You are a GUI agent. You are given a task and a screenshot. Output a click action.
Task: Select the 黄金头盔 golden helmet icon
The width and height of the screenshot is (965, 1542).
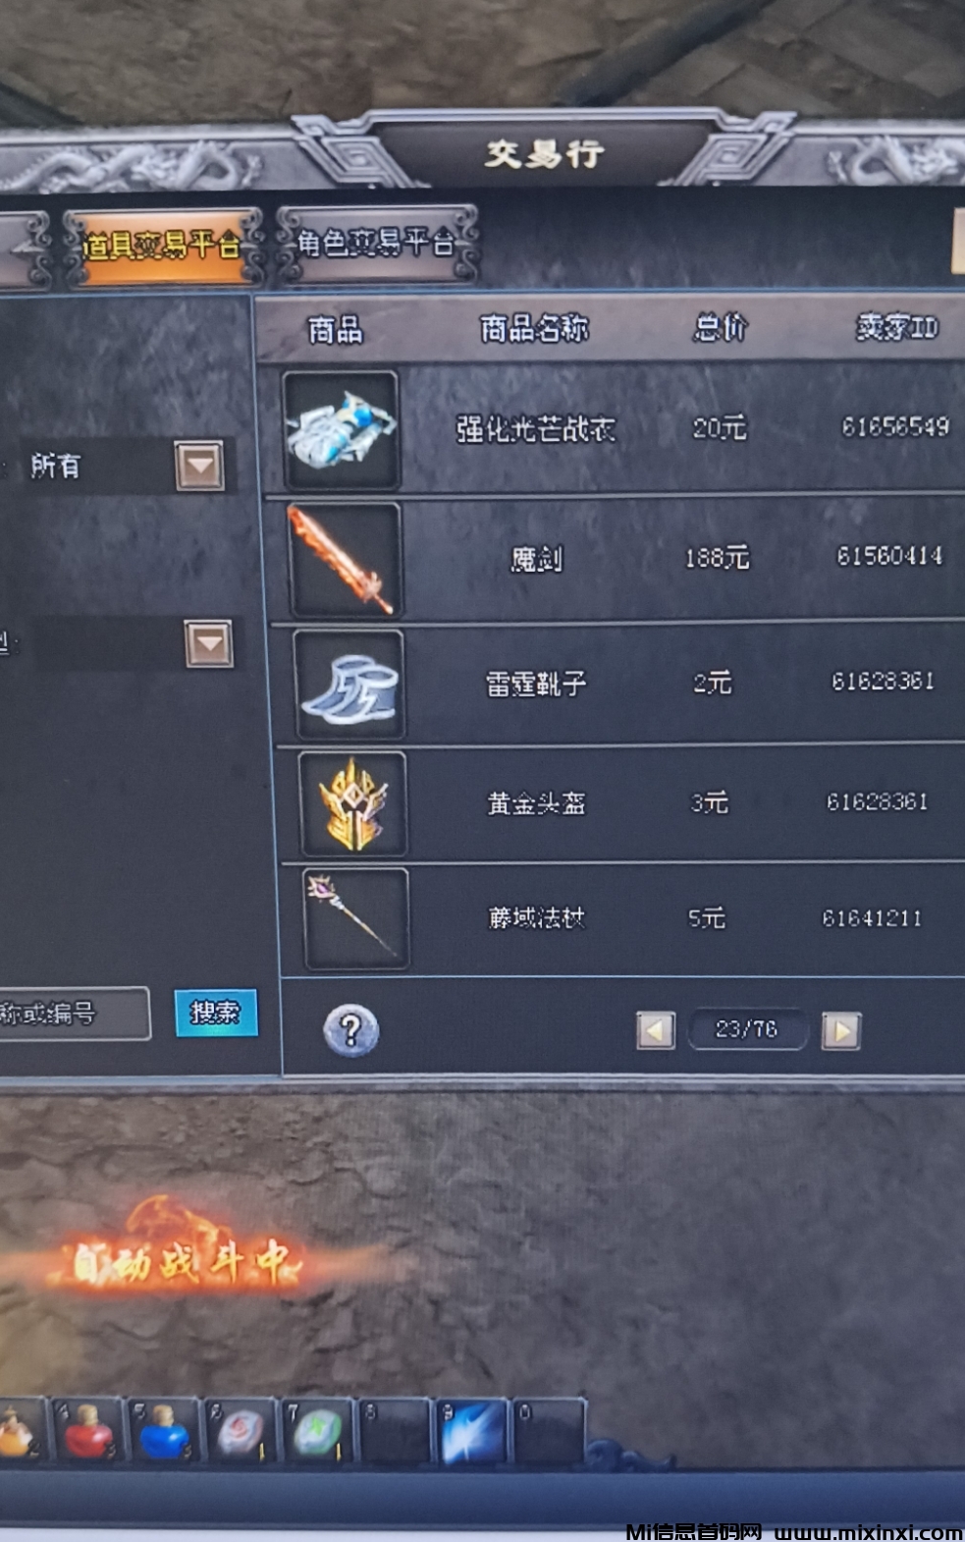pos(353,803)
